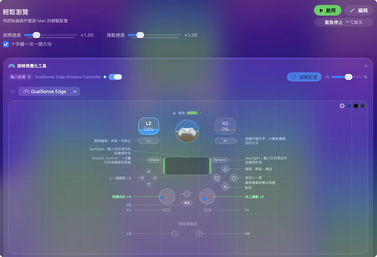Click the D-pad down arrow
377x257 pixels.
tap(149, 184)
